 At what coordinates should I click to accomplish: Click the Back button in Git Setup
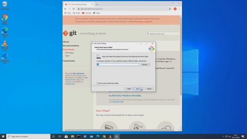(x=129, y=89)
